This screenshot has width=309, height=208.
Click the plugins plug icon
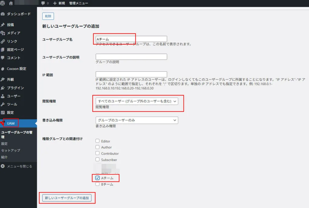pos(3,88)
